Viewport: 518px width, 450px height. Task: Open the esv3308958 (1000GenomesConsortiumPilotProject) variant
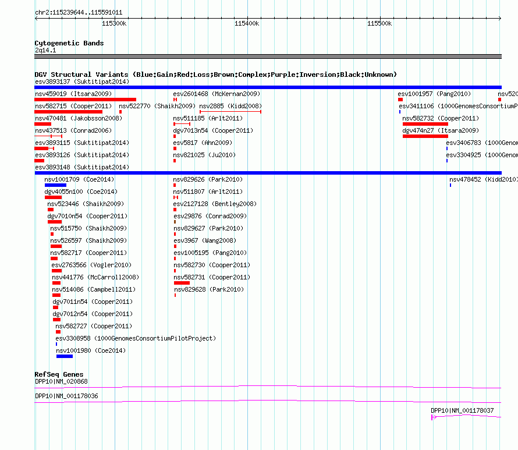click(136, 338)
